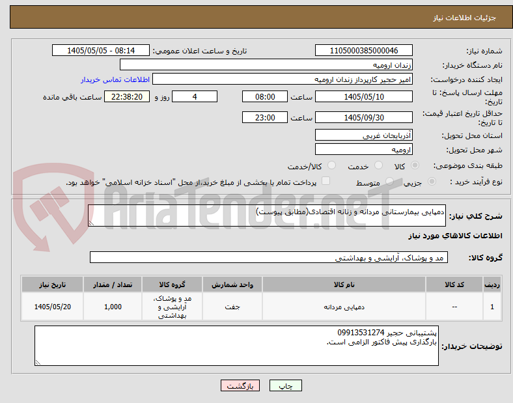
Task: Click the buyer notes text area
Action: [x=236, y=346]
